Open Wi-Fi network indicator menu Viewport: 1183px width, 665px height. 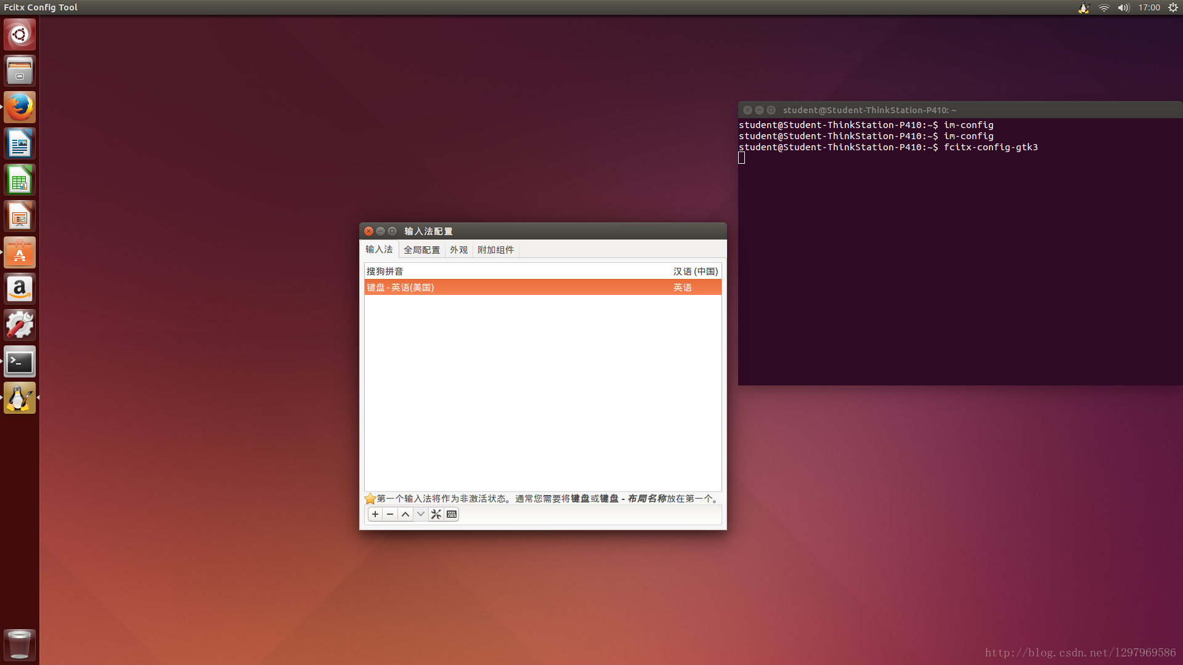[x=1104, y=7]
